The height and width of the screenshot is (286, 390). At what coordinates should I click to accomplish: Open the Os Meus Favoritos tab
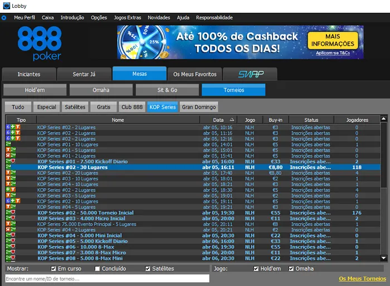195,74
